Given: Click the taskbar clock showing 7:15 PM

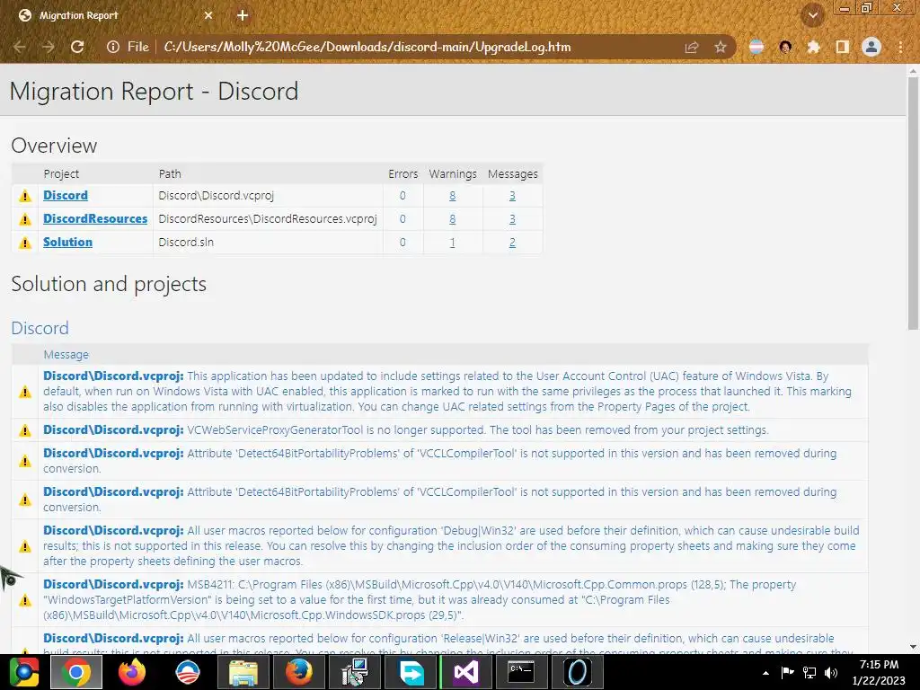Looking at the screenshot, I should [x=879, y=672].
